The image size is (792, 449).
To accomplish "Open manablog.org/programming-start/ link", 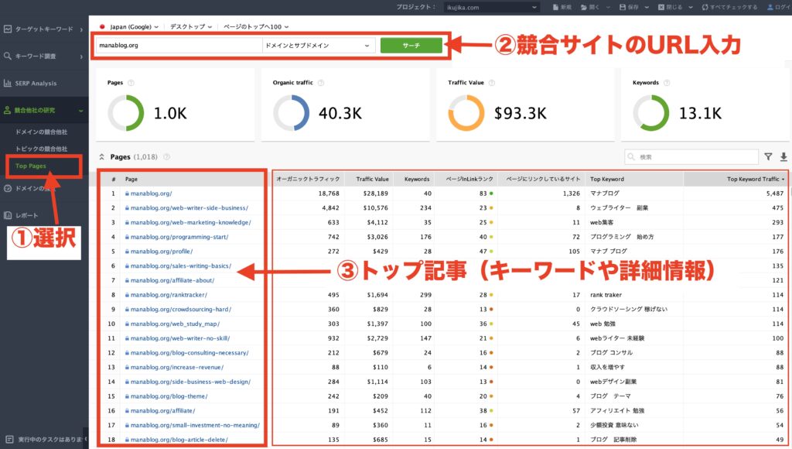I will (x=179, y=237).
